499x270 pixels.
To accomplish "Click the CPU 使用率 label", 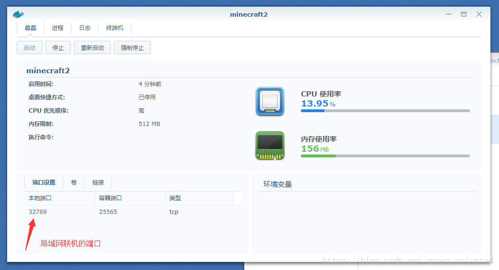I will 321,94.
